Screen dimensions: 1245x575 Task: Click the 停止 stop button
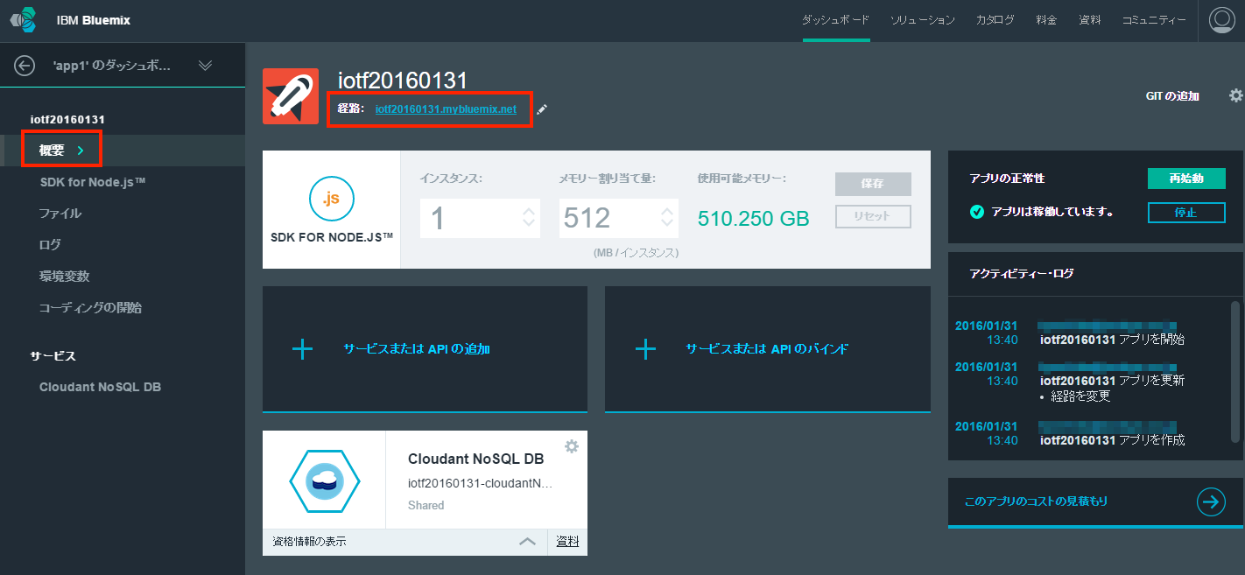pyautogui.click(x=1186, y=212)
